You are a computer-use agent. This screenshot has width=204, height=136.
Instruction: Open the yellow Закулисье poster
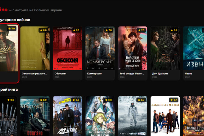[35, 48]
